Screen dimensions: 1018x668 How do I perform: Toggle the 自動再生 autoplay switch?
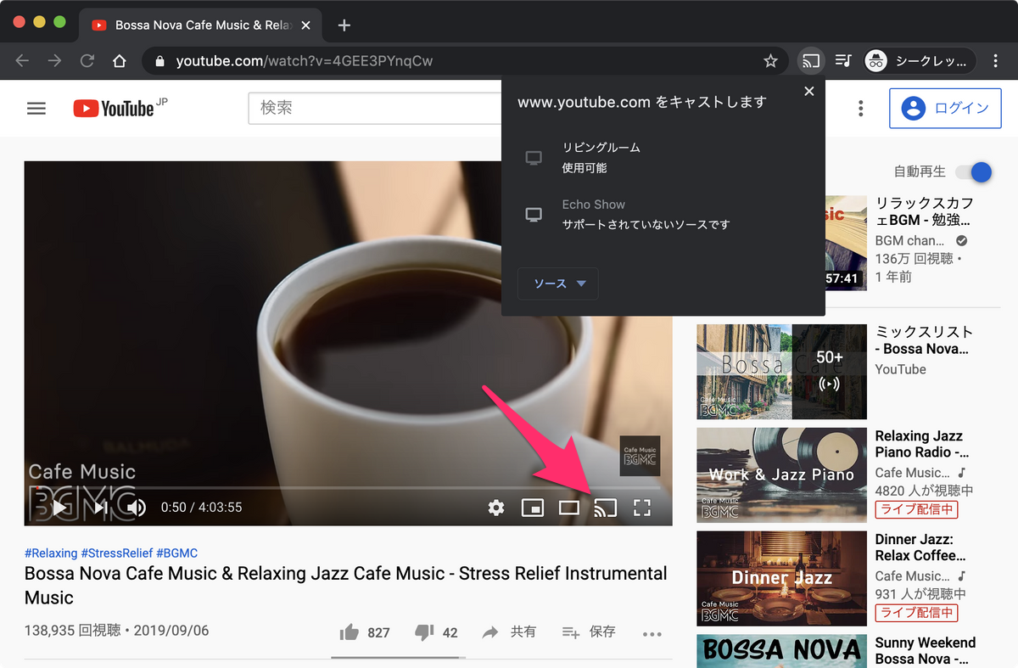pyautogui.click(x=974, y=172)
